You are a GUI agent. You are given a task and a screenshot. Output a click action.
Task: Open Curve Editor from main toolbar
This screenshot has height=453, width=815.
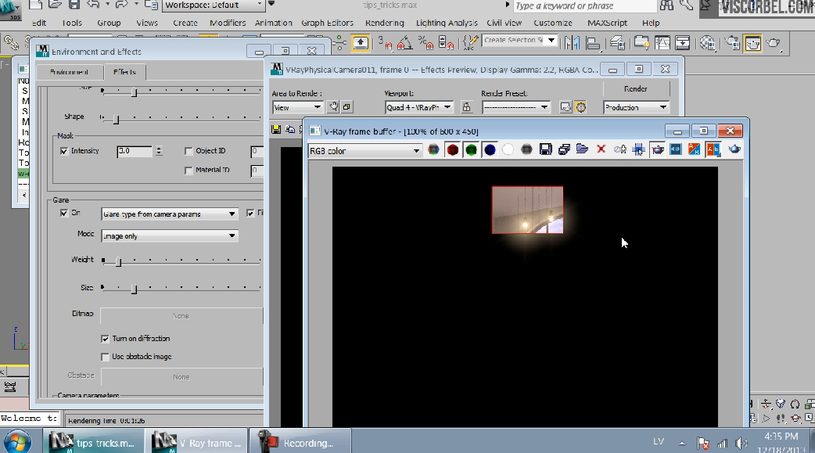662,43
